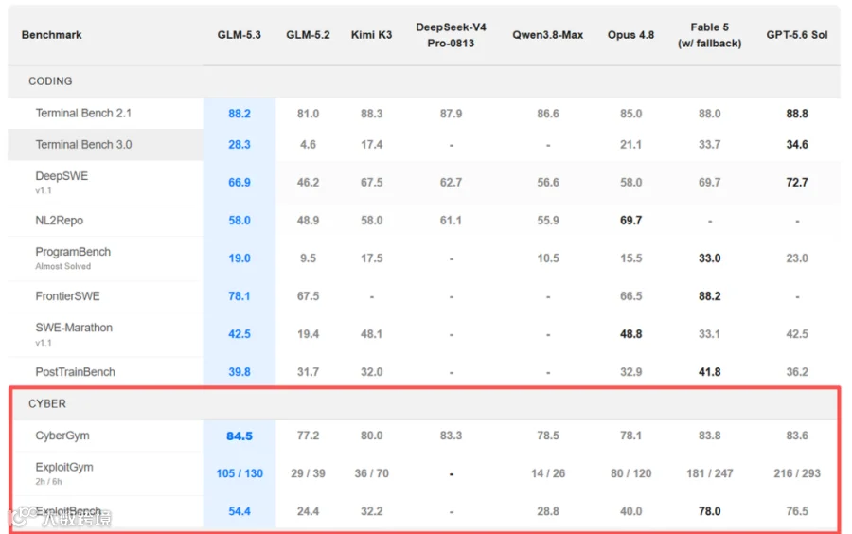Select the ExploitGym benchmark label
The height and width of the screenshot is (534, 852).
(x=64, y=467)
